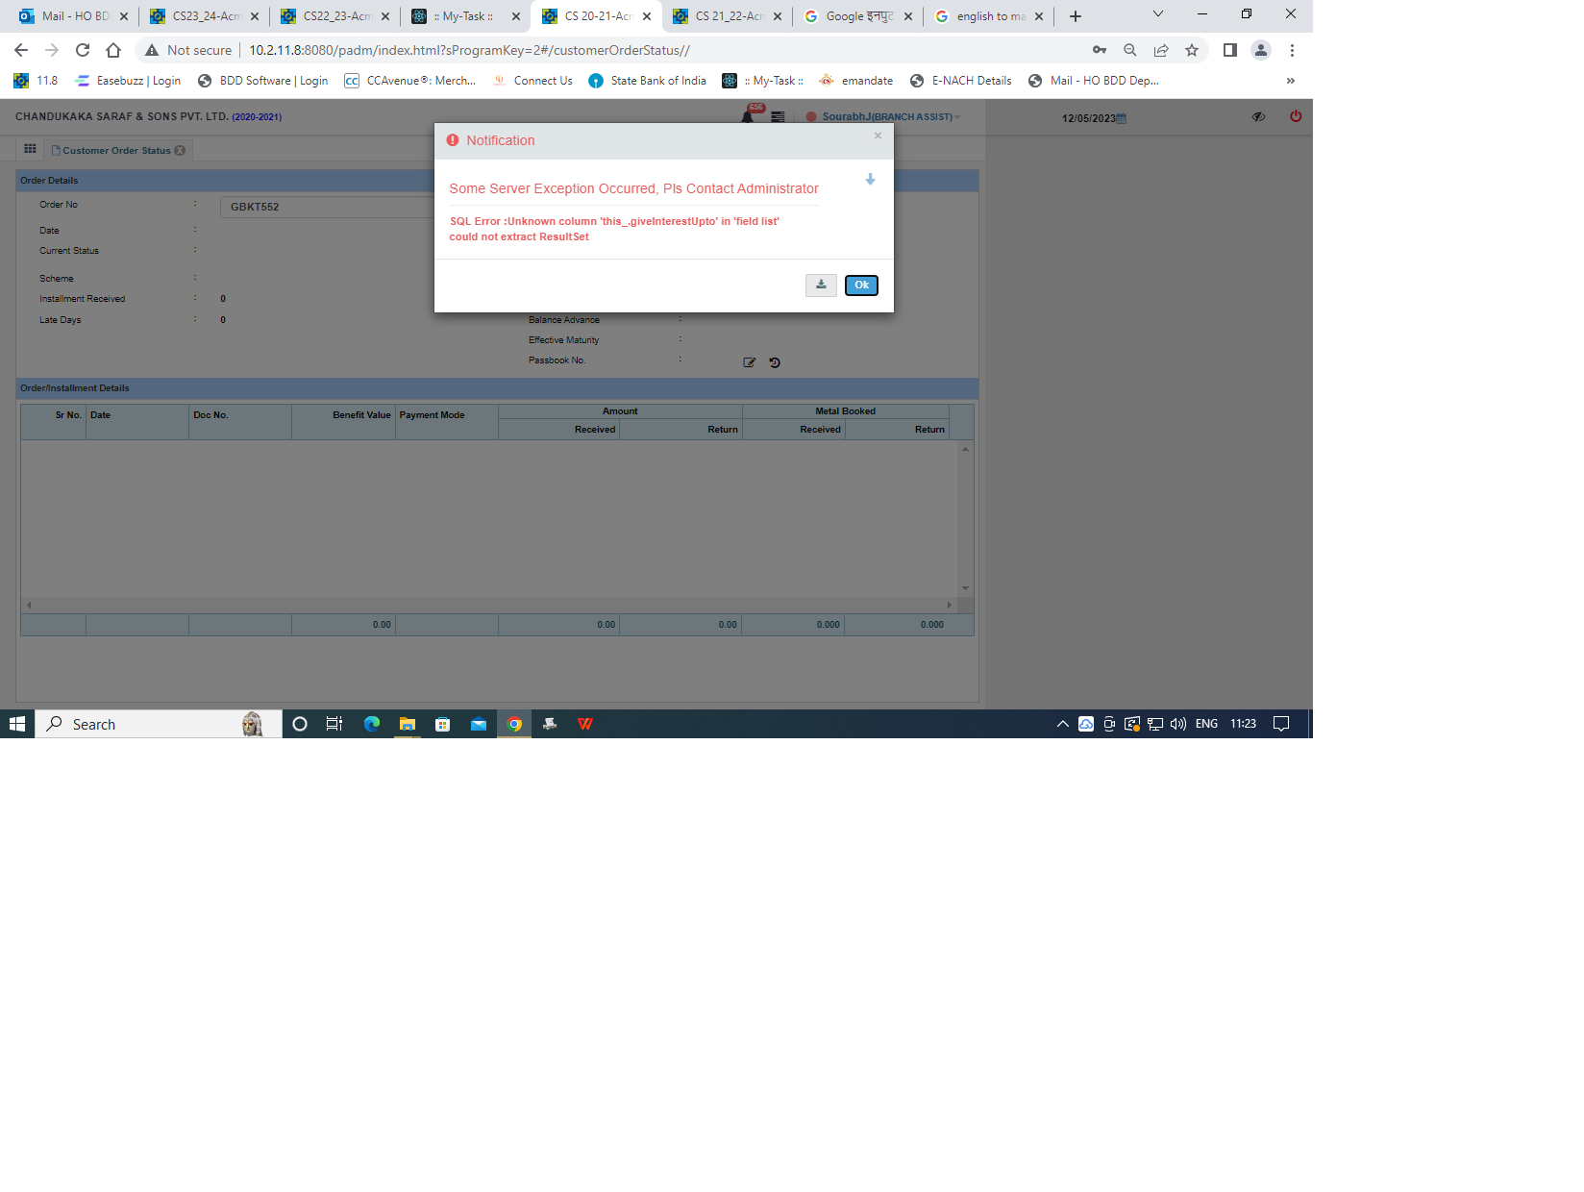The height and width of the screenshot is (1192, 1584).
Task: Click the edit icon beside Passbook No.
Action: [750, 362]
